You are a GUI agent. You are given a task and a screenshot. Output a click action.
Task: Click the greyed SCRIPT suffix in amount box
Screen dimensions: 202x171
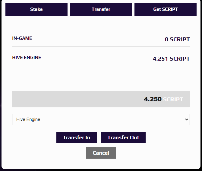click(173, 99)
